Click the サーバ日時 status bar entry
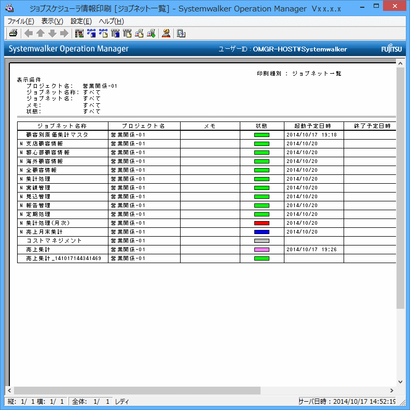 (347, 401)
